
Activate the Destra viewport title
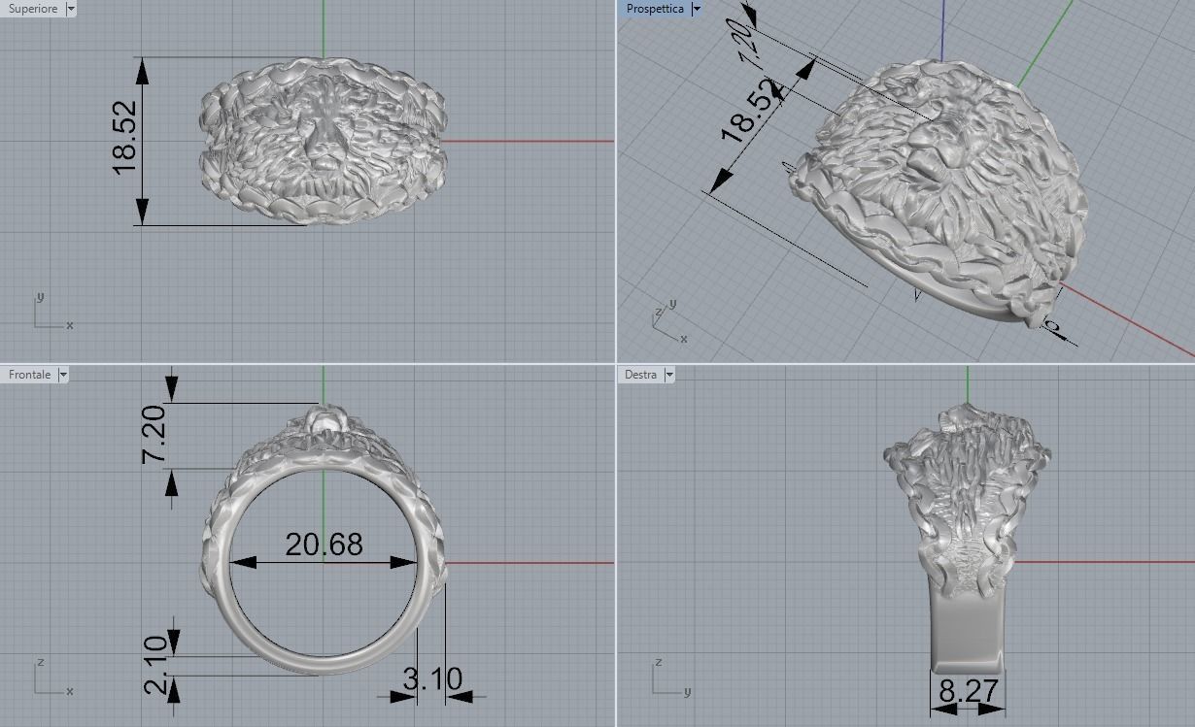point(641,375)
